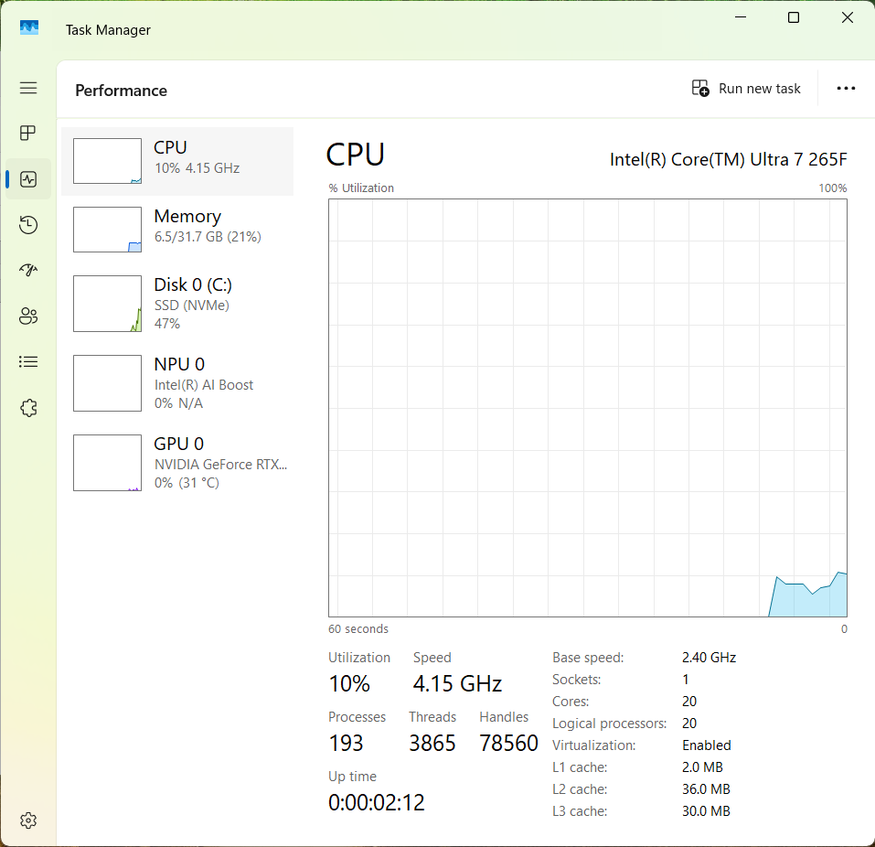Click the 36.0 MB L2 cache value
The width and height of the screenshot is (875, 847).
[x=706, y=789]
